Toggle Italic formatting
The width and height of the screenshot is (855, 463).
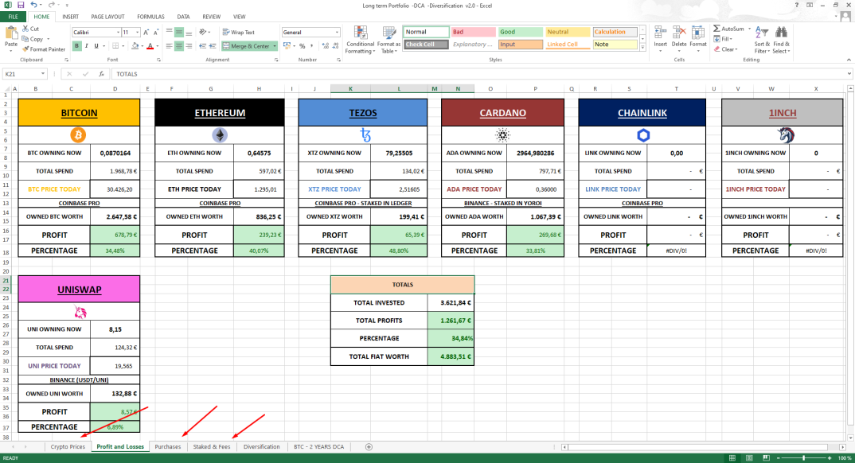(86, 46)
